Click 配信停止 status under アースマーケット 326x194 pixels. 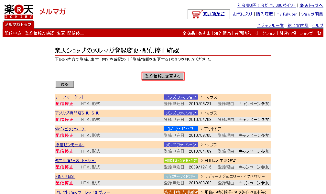click(x=64, y=103)
